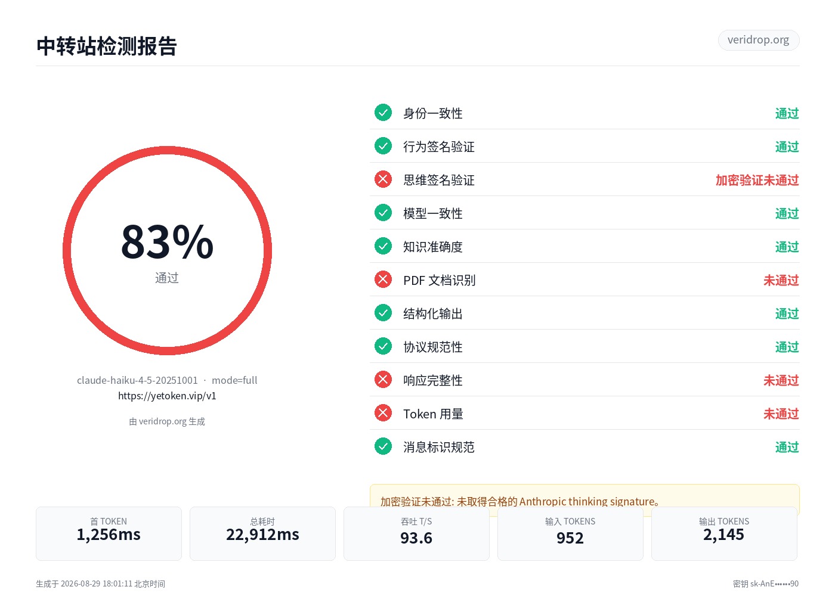The height and width of the screenshot is (596, 835).
Task: Click the red X icon beside Token 用量
Action: pos(383,412)
